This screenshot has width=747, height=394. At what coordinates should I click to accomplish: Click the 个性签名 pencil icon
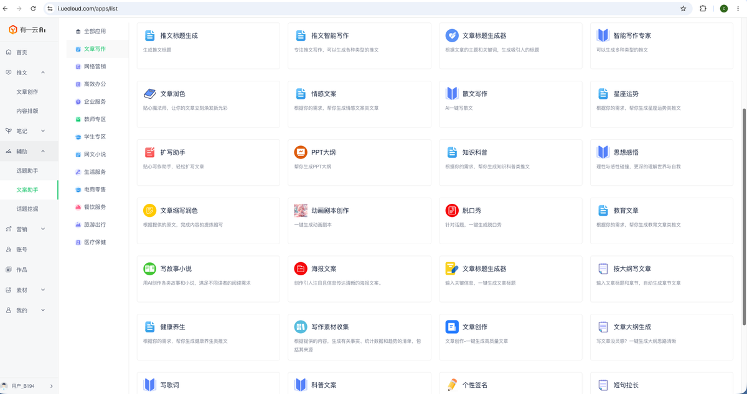452,385
